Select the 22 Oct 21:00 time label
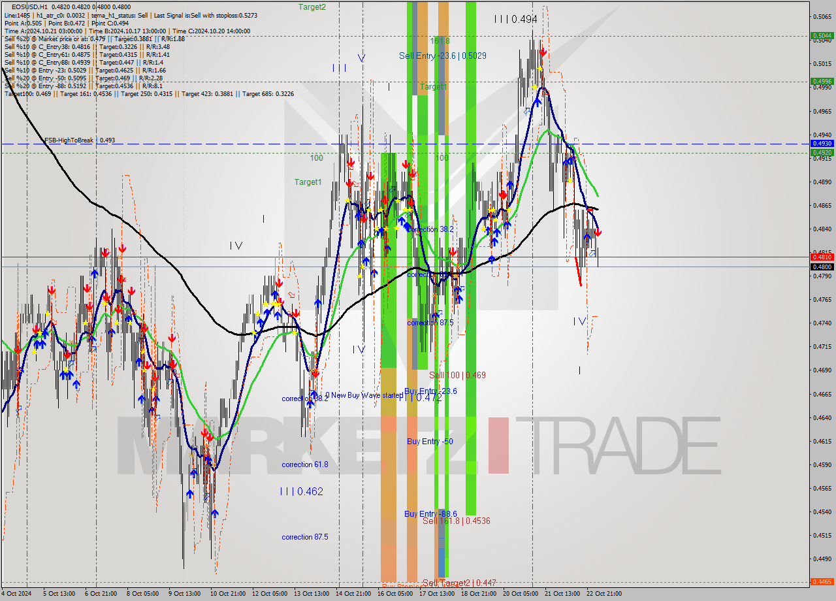 (x=604, y=594)
